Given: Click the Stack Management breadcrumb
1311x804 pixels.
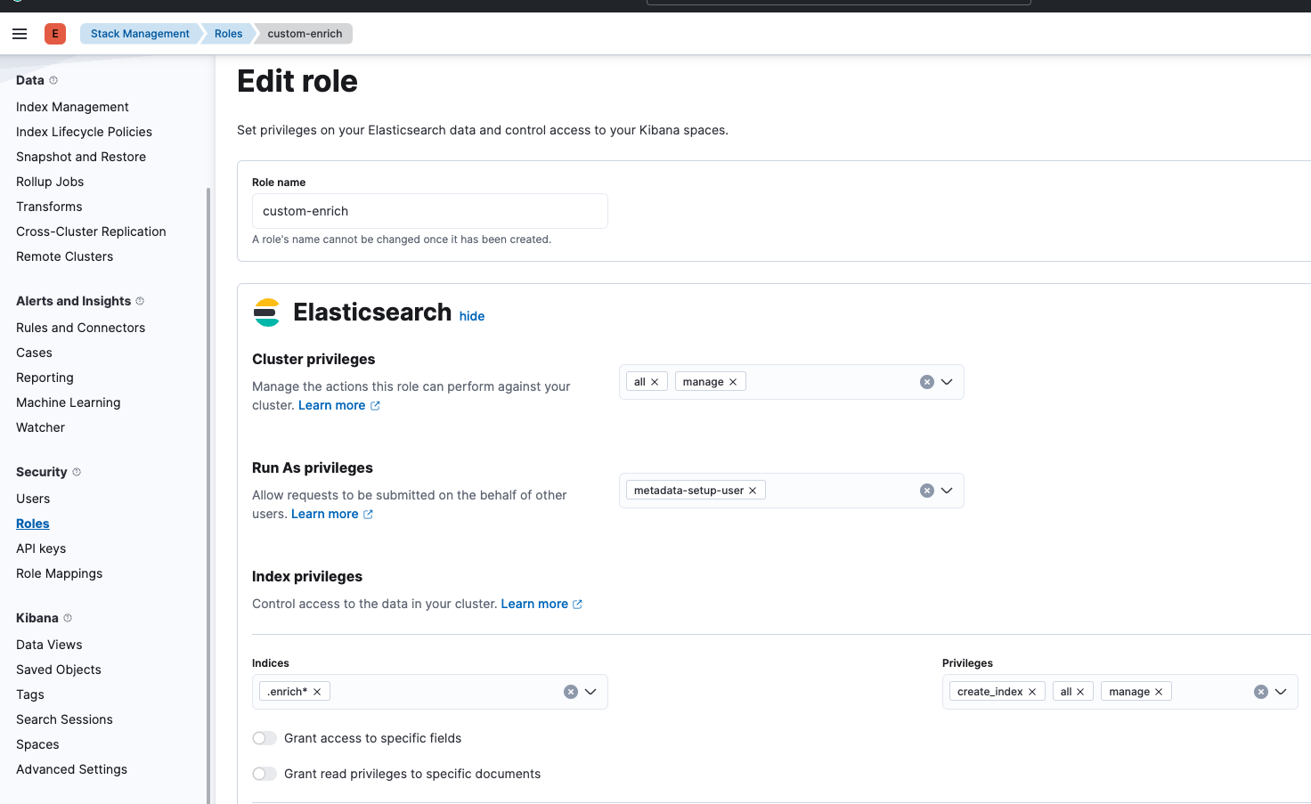Looking at the screenshot, I should tap(140, 34).
